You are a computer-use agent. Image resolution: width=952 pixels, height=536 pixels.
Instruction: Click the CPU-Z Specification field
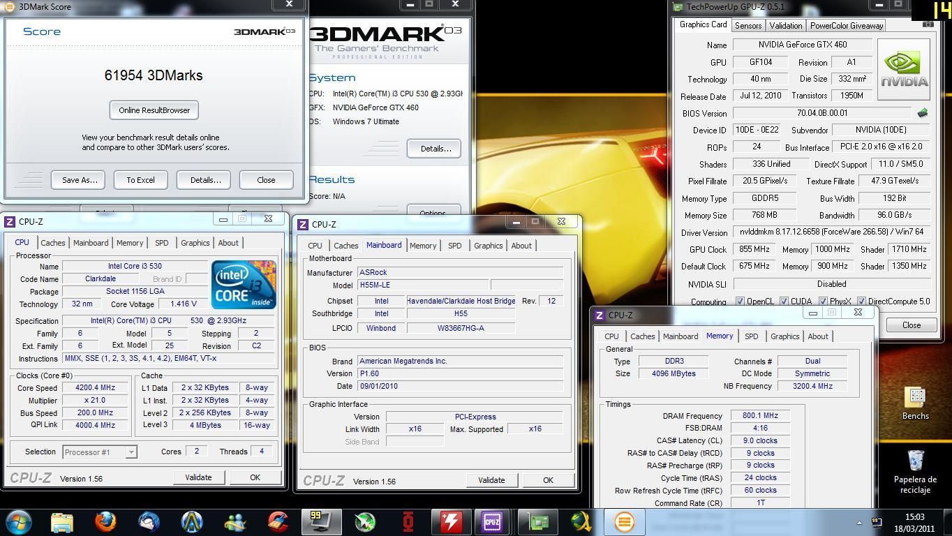point(170,321)
